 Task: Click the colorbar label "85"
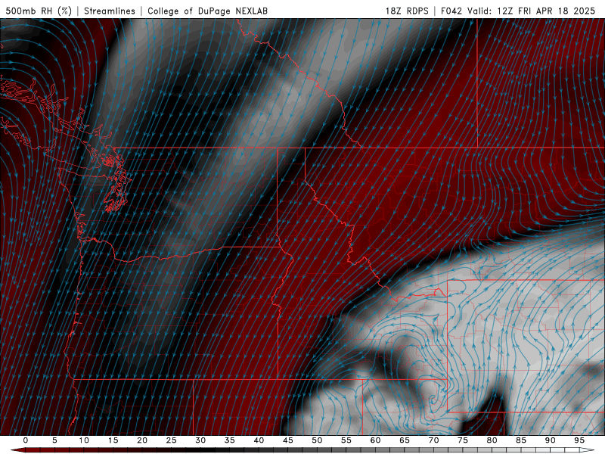(521, 440)
